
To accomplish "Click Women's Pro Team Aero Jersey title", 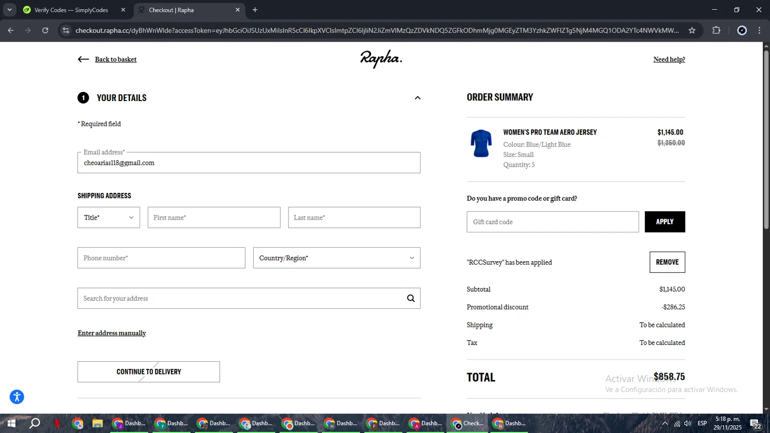I will tap(550, 132).
